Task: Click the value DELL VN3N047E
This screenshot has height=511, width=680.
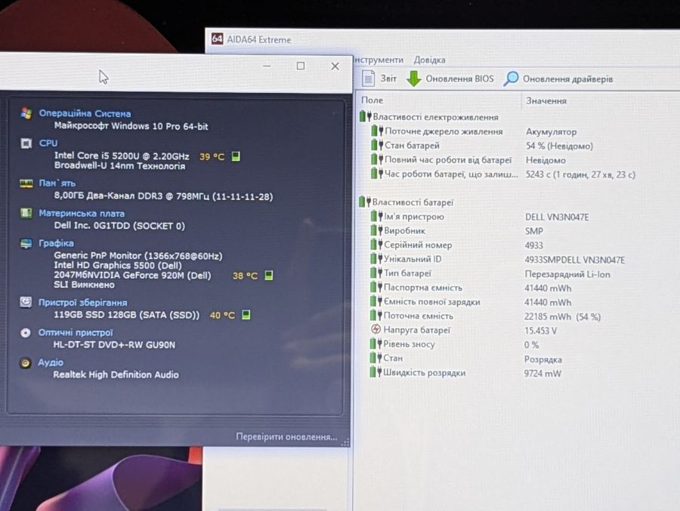Action: click(x=557, y=217)
